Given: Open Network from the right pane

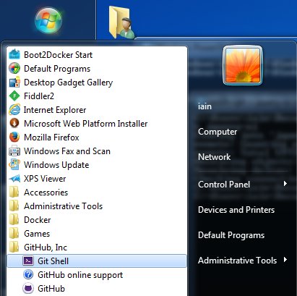Looking at the screenshot, I should (x=215, y=157).
